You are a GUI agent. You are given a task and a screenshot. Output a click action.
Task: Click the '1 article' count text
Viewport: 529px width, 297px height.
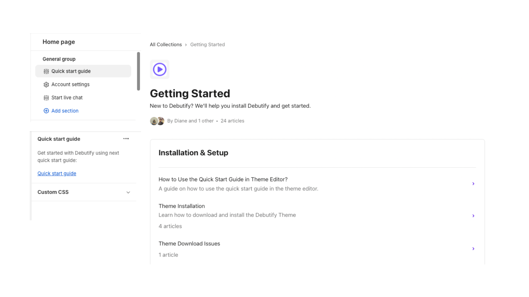[x=168, y=255]
